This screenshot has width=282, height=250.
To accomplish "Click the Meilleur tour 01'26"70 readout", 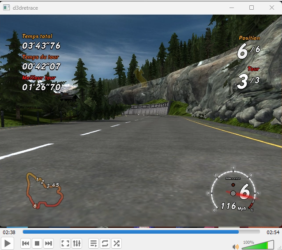I will pyautogui.click(x=41, y=83).
